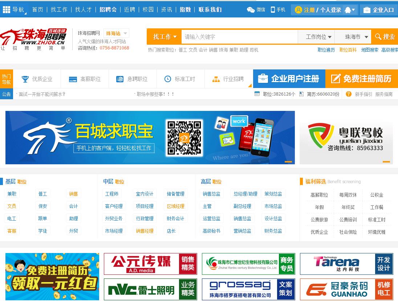Click the 优质企业 trophy icon
The image size is (398, 301).
click(25, 79)
